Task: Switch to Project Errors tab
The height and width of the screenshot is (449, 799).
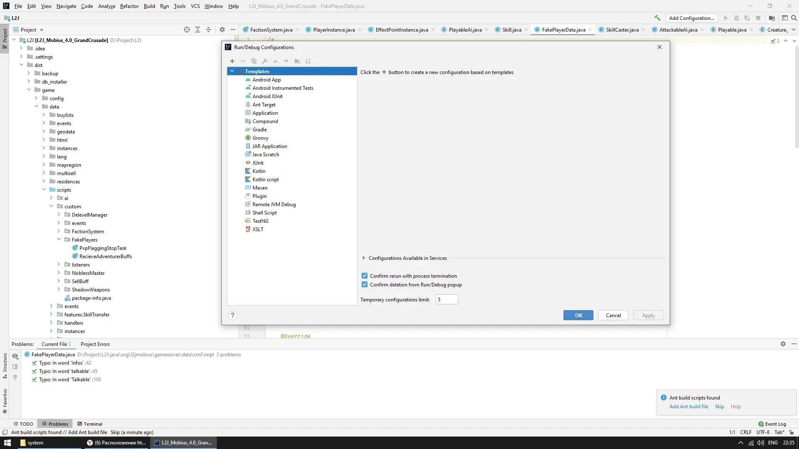Action: pyautogui.click(x=95, y=344)
